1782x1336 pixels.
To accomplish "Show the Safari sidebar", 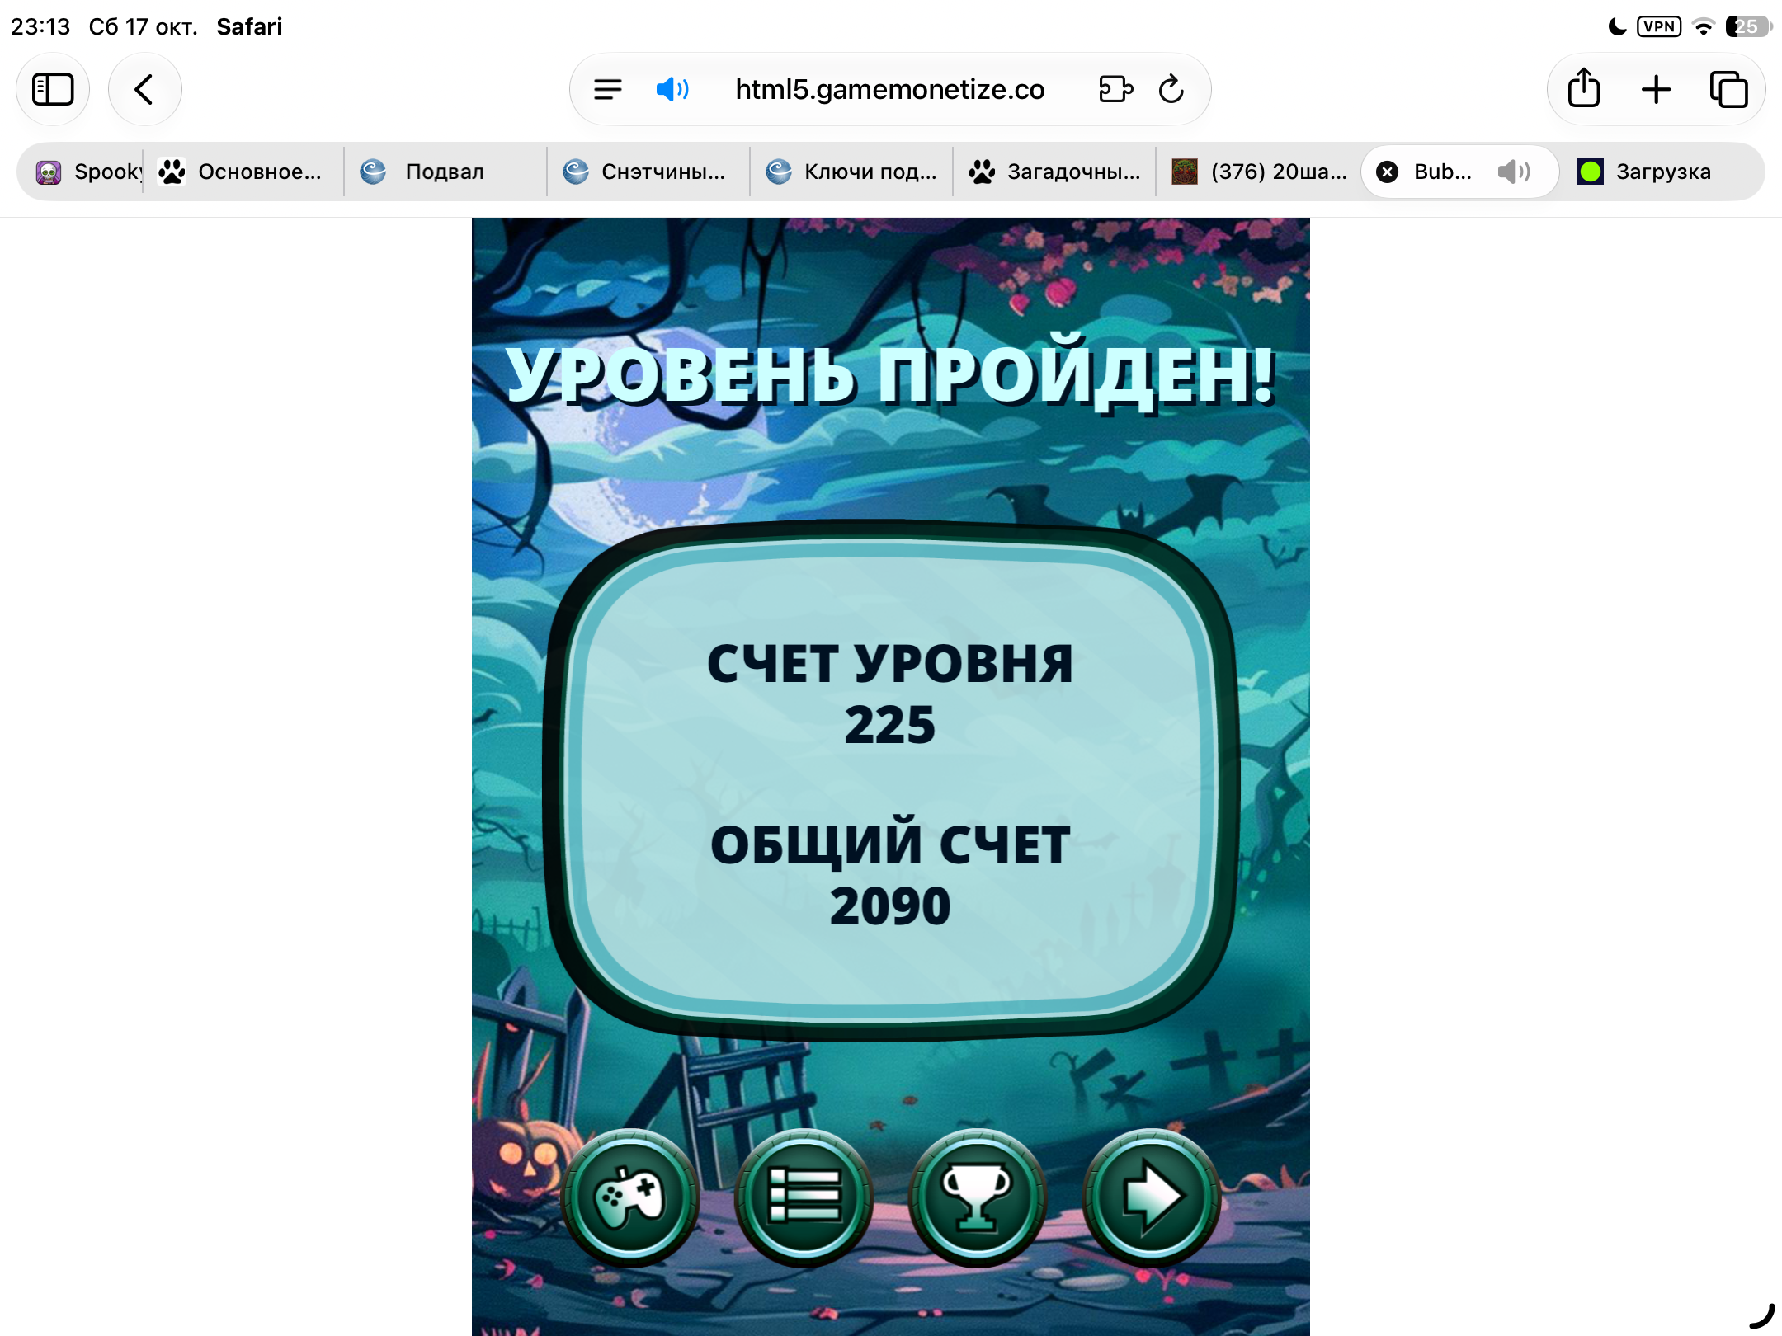I will point(54,89).
